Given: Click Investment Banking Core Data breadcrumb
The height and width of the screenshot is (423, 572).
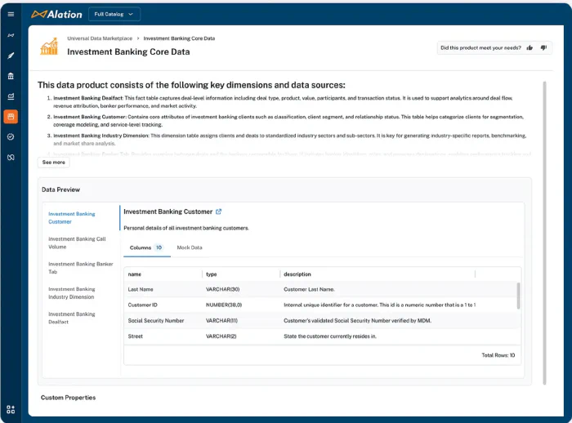Looking at the screenshot, I should 179,38.
